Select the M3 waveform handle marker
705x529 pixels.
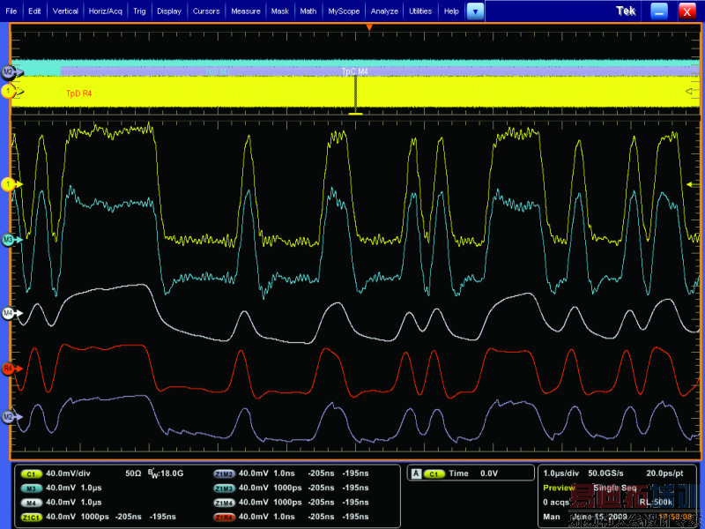point(9,239)
